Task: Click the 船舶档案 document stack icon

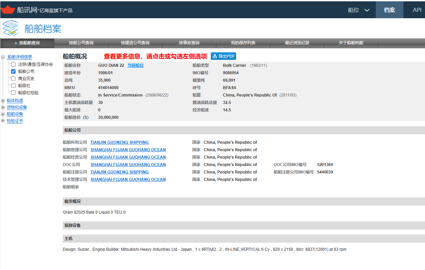Action: click(11, 28)
